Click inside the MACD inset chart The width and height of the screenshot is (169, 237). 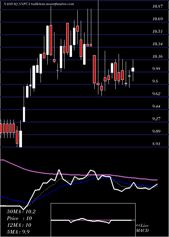tap(93, 220)
